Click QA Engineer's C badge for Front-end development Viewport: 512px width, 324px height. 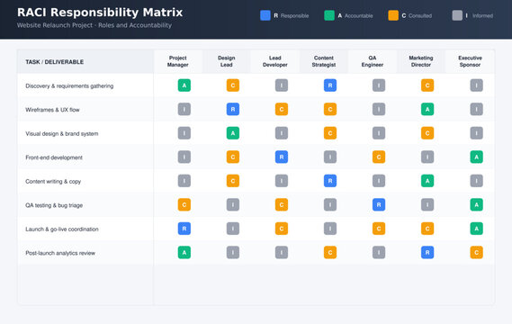pos(379,157)
